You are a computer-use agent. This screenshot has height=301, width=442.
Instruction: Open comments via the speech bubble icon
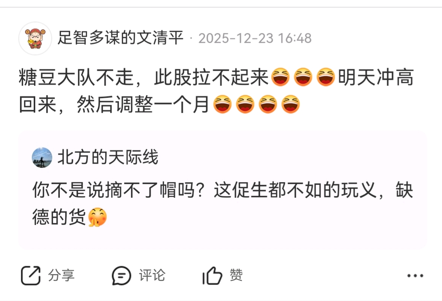[x=121, y=275]
